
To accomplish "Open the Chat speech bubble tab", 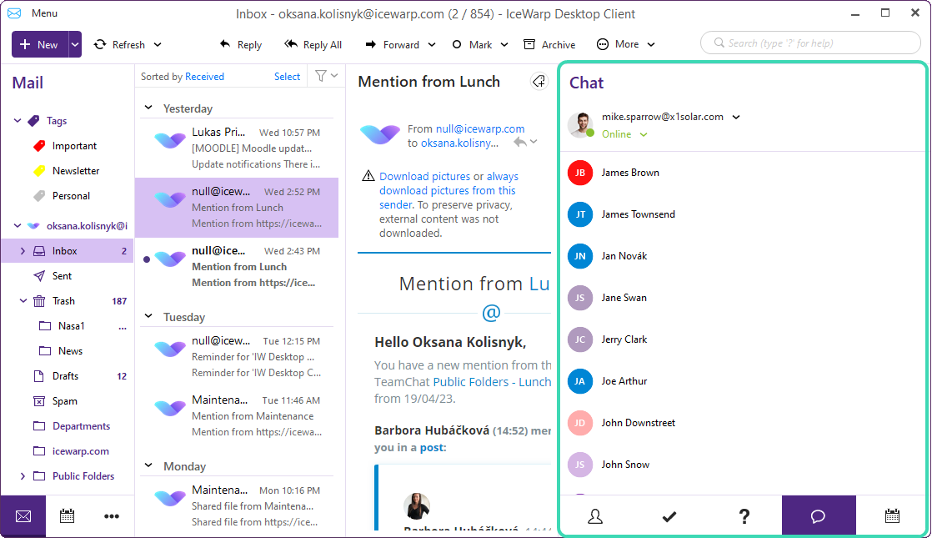I will pos(819,516).
